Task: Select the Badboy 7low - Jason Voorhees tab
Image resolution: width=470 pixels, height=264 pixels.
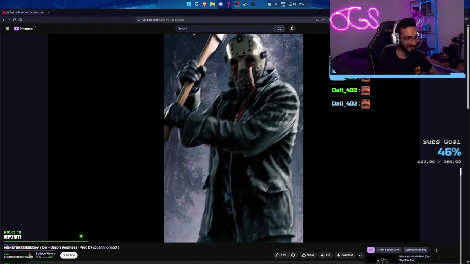Action: pyautogui.click(x=23, y=12)
